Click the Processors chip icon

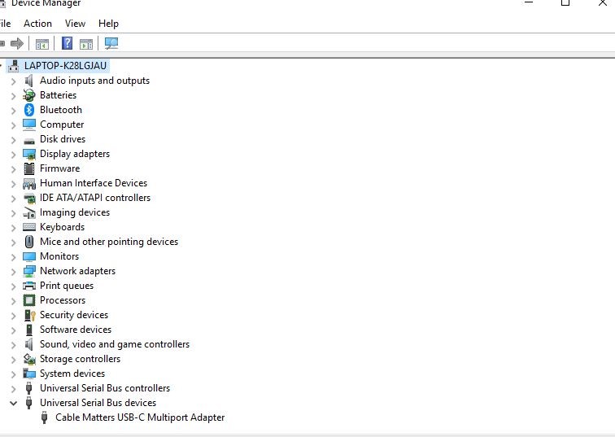[29, 300]
